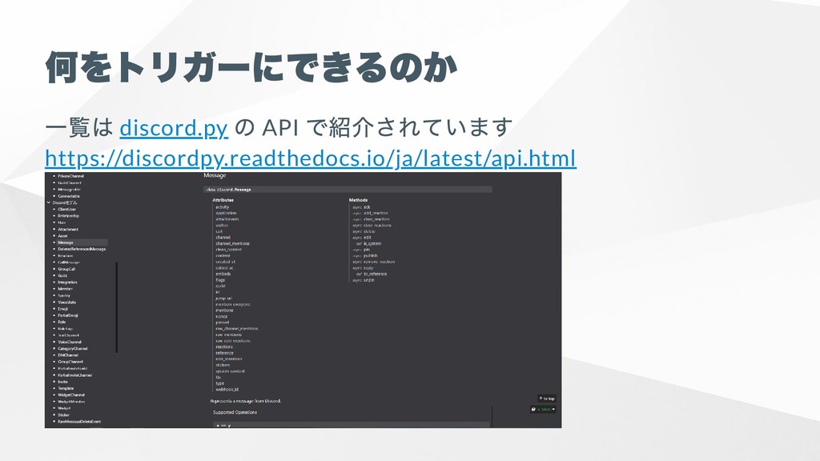Click the pinned attribute link
Screen dimensions: 820x461
tap(223, 323)
